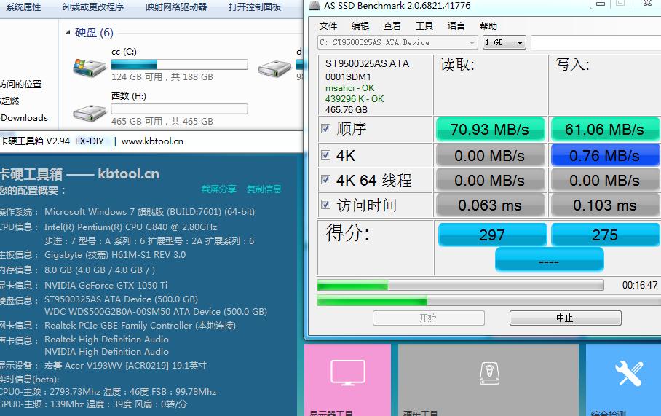Disable the 4K 64 线程 checkbox
Image resolution: width=661 pixels, height=416 pixels.
point(325,180)
